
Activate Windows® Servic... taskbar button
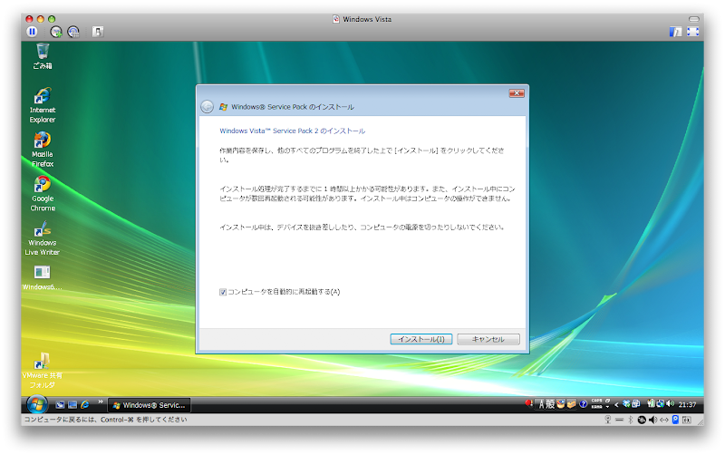(x=149, y=405)
